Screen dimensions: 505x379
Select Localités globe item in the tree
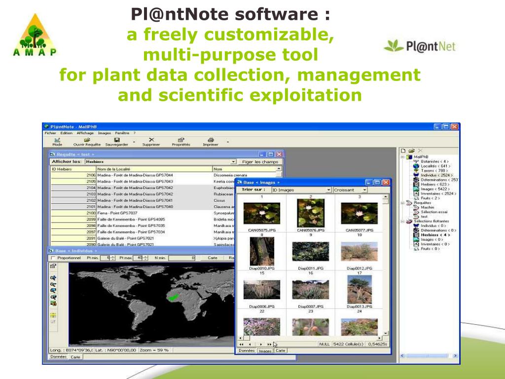point(416,166)
